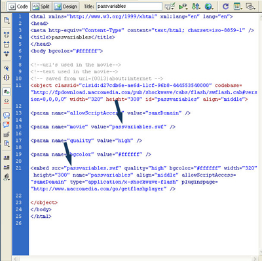This screenshot has width=262, height=261.
Task: Click the quality param value "high"
Action: [124, 141]
